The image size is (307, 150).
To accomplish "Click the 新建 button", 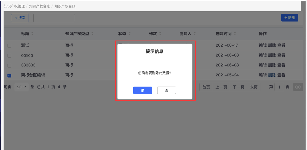I will (x=290, y=18).
